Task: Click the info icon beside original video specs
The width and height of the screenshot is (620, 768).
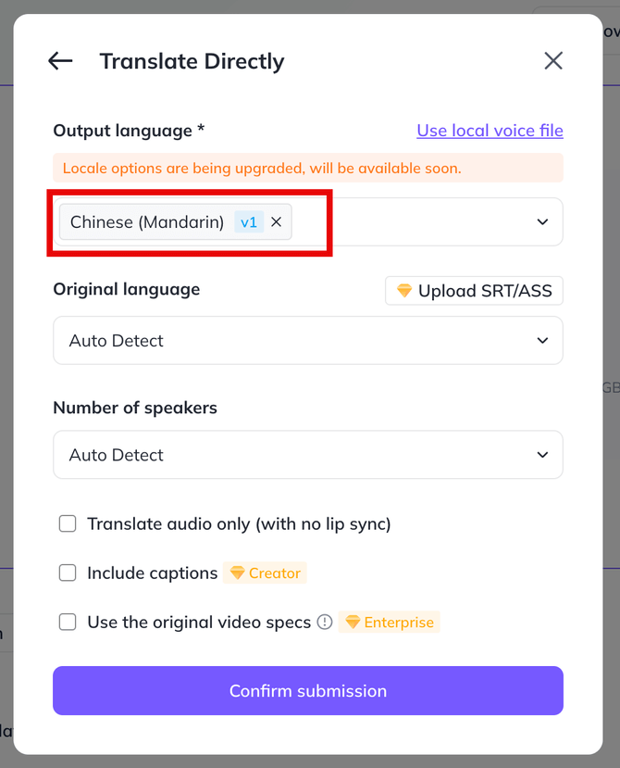Action: 325,622
